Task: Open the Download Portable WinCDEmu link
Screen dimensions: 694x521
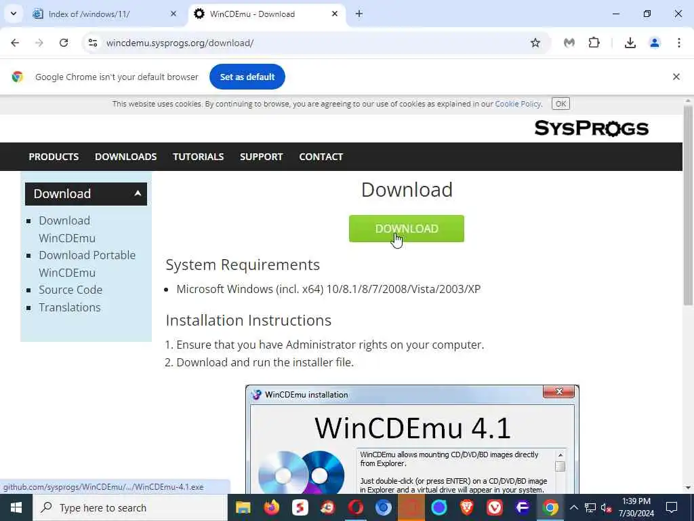Action: (x=87, y=264)
